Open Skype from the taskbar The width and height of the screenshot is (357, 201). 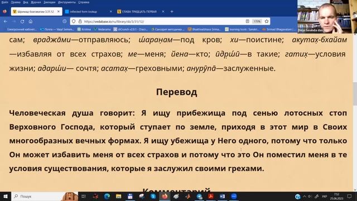153,196
